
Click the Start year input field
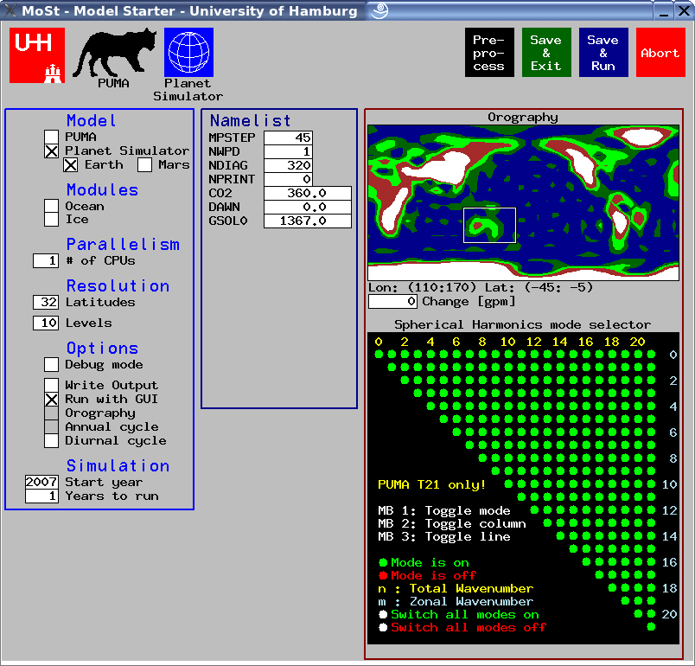pyautogui.click(x=41, y=482)
